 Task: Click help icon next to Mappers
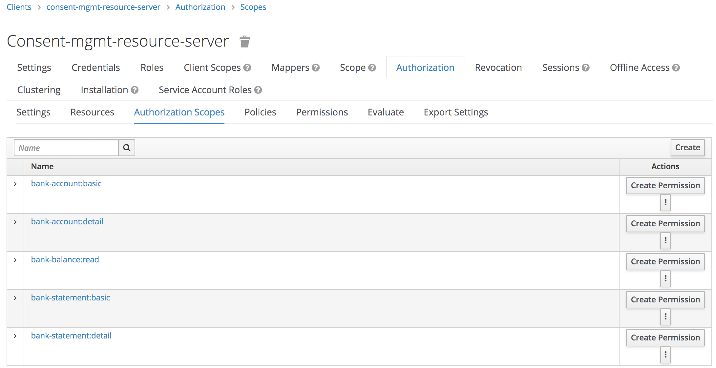point(316,68)
